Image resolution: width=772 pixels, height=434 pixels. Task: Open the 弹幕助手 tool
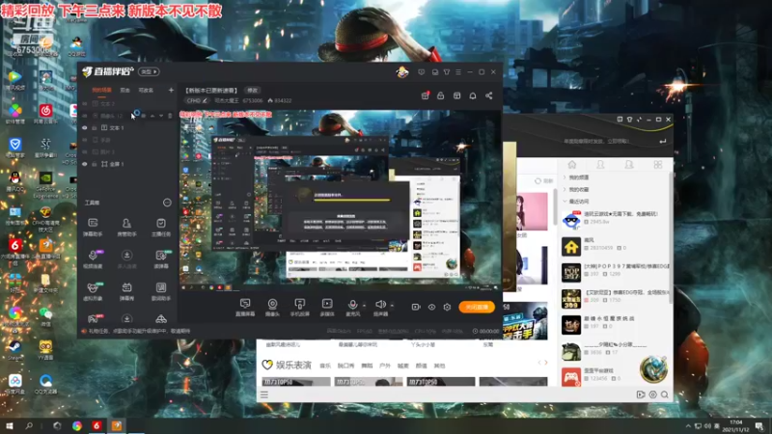(93, 228)
